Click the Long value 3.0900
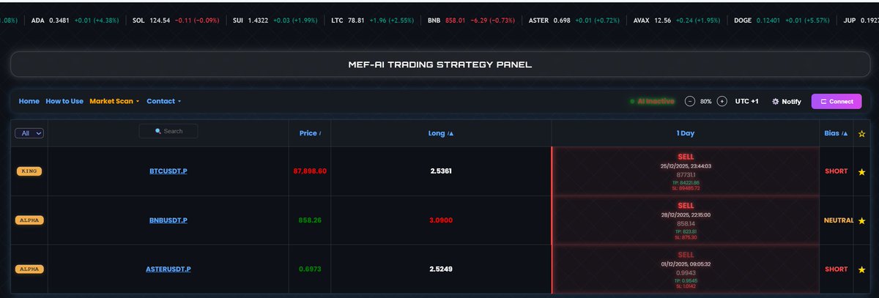 click(x=441, y=220)
